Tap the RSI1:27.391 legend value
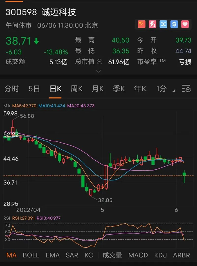 click(24, 218)
